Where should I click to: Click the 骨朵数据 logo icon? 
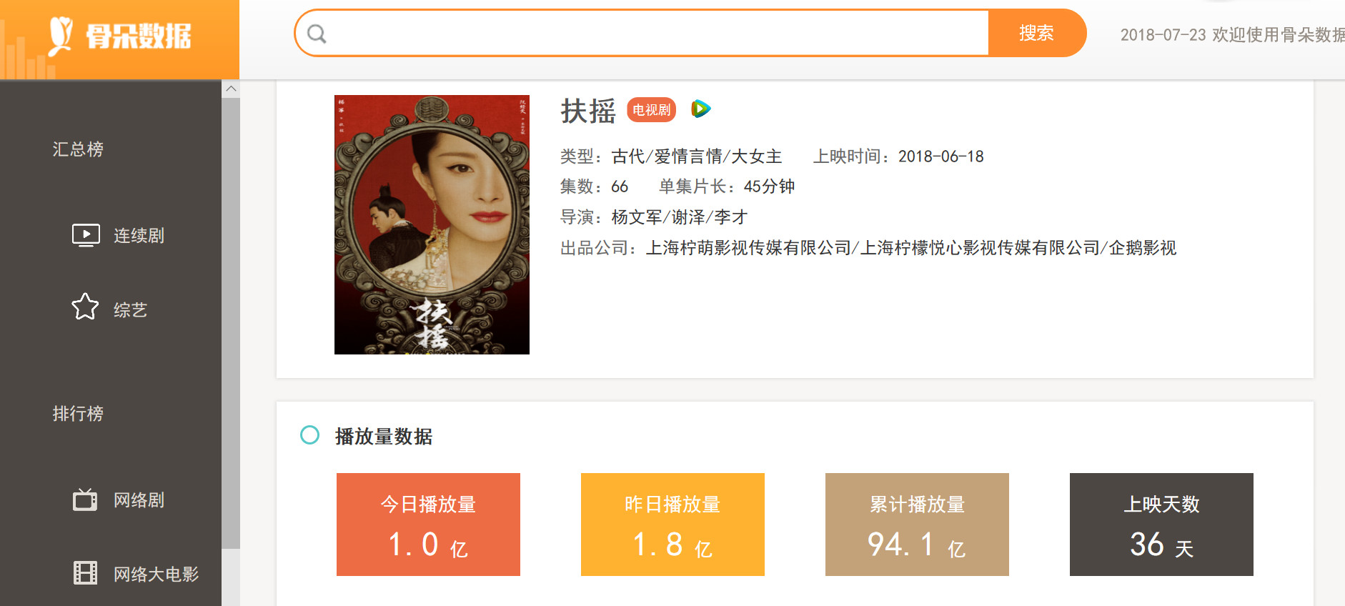click(x=61, y=35)
